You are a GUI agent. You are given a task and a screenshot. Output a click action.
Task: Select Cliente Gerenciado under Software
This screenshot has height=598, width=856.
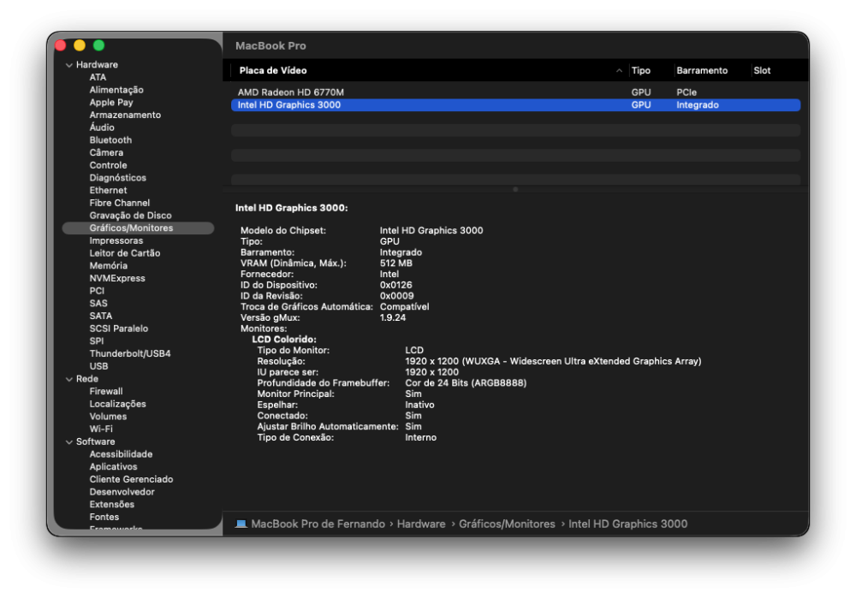click(x=132, y=479)
